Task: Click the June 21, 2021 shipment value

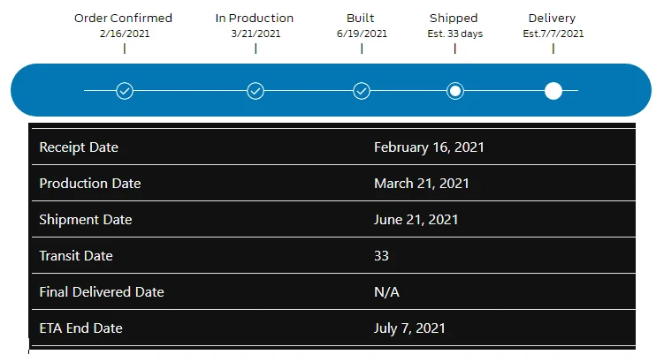Action: coord(416,220)
